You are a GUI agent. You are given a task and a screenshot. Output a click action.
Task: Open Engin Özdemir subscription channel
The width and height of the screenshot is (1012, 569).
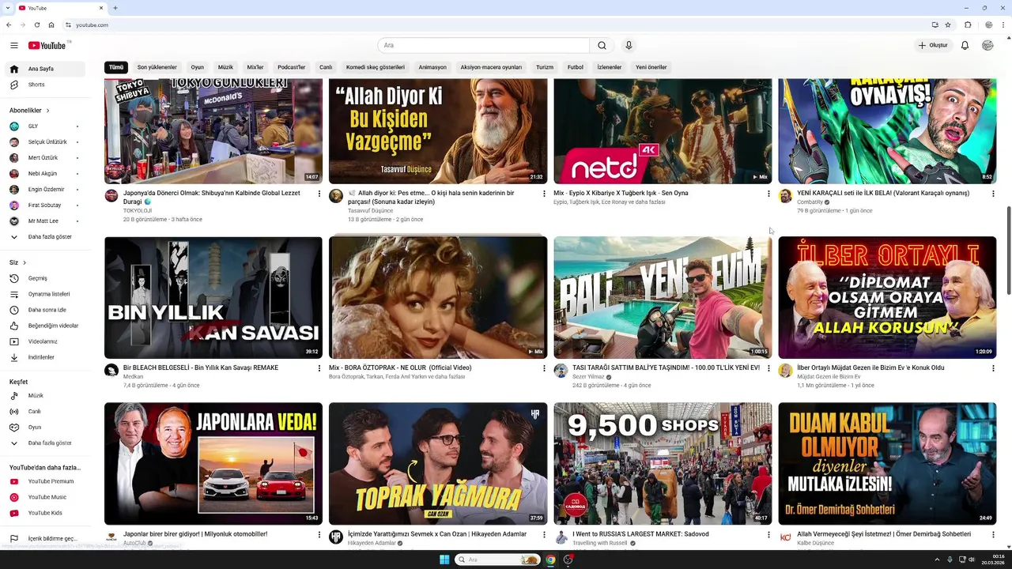(x=45, y=190)
